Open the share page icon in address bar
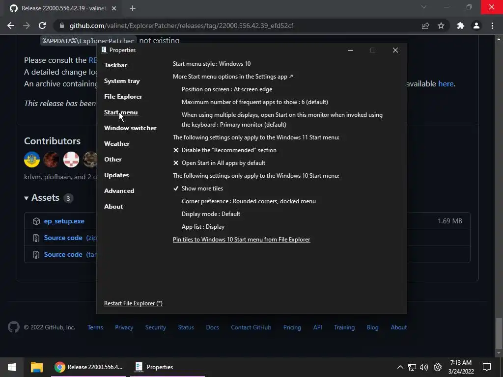Image resolution: width=503 pixels, height=377 pixels. click(x=425, y=26)
